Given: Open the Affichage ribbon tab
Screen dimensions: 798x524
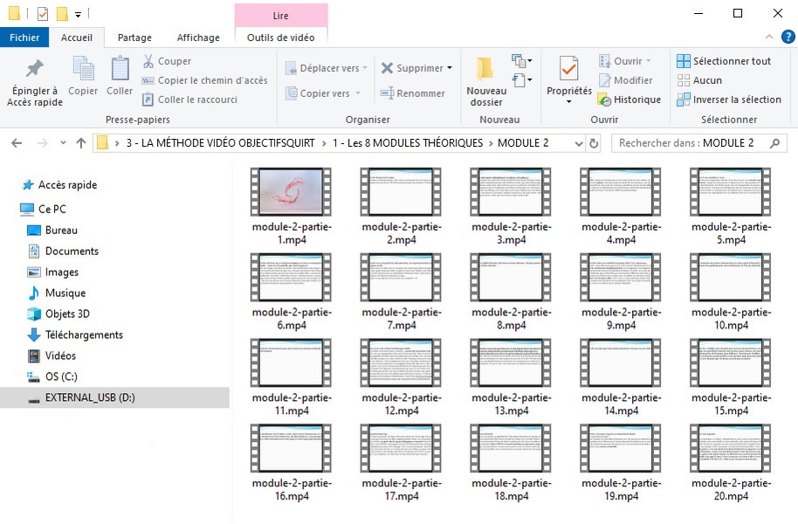Looking at the screenshot, I should [x=198, y=38].
